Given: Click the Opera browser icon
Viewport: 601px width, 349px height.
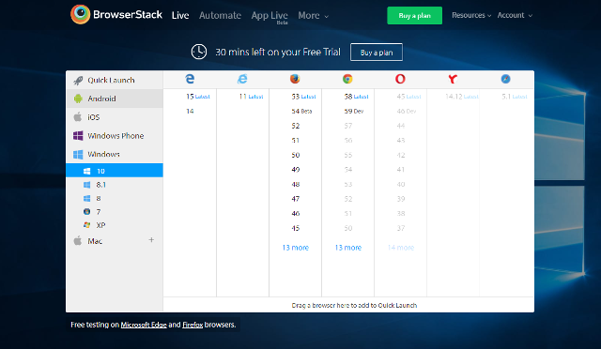Looking at the screenshot, I should coord(400,79).
